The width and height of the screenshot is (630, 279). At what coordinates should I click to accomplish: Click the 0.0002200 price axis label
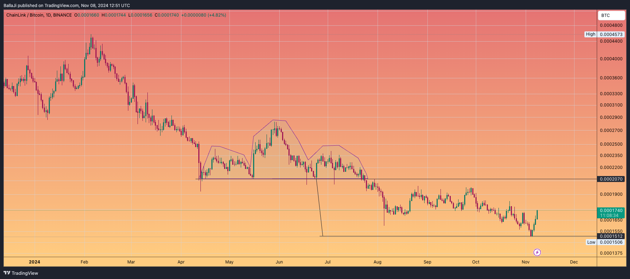[x=611, y=168]
